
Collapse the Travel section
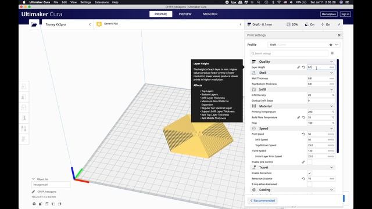coord(331,168)
